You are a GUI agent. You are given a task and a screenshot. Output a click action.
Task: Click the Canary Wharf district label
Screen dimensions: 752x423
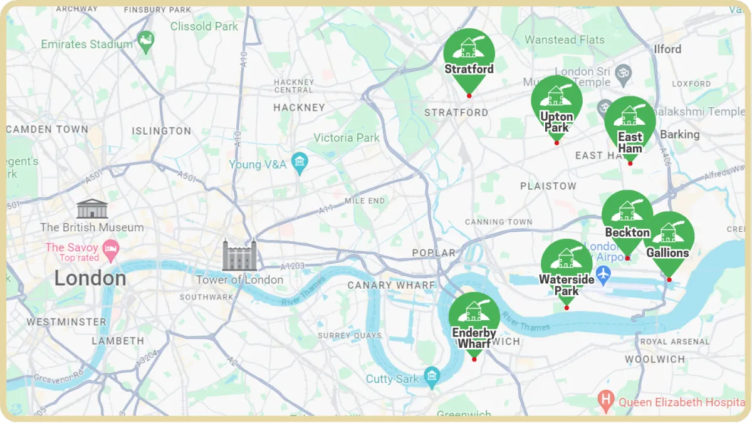(391, 285)
